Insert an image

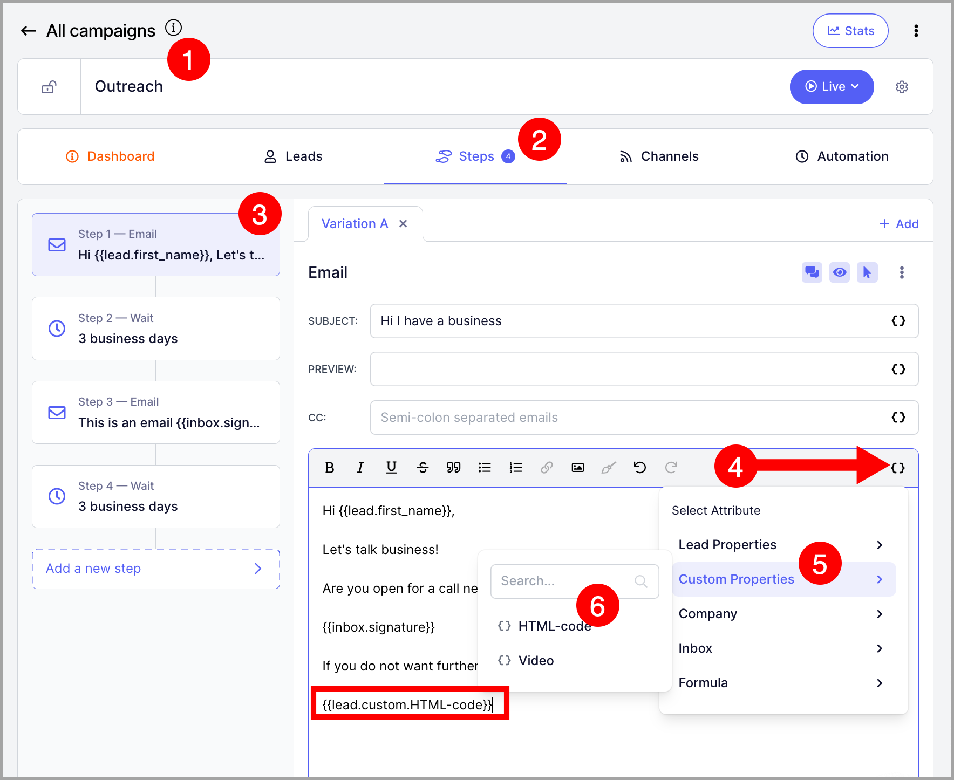[x=578, y=468]
